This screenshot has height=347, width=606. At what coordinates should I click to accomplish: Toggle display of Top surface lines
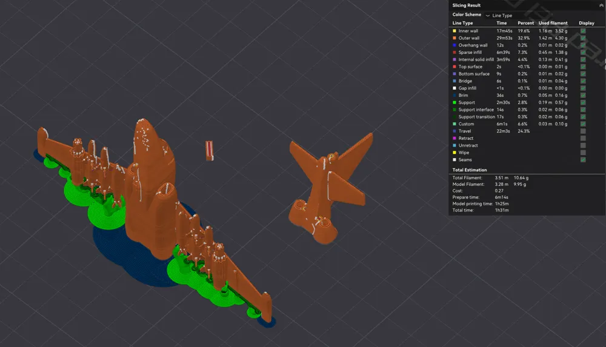583,67
